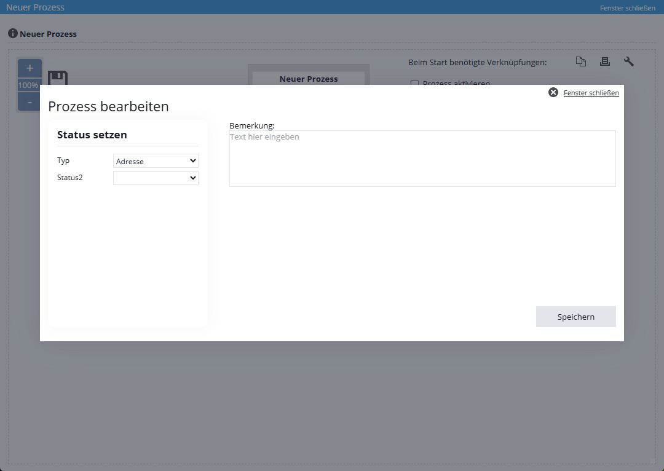This screenshot has width=664, height=471.
Task: Click the floppy disk save icon
Action: coord(57,78)
